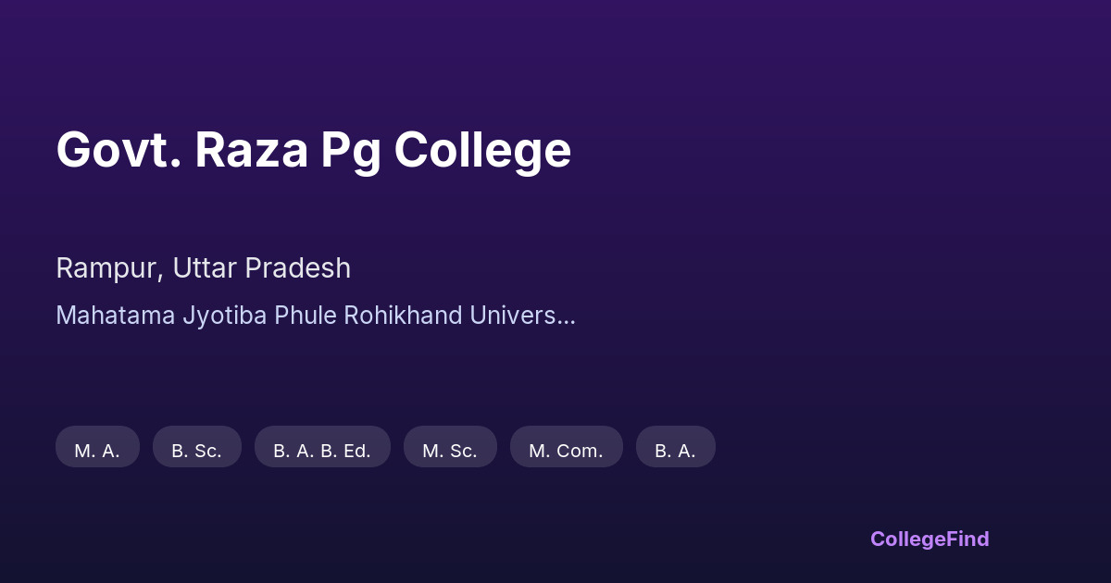Select the M. A. course chip

(x=97, y=451)
